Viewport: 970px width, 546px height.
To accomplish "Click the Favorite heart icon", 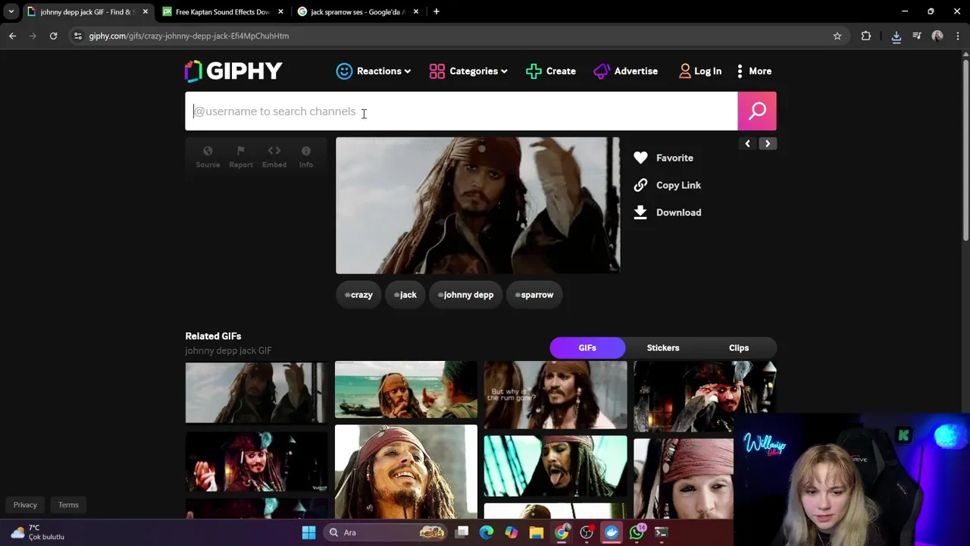I will click(640, 158).
